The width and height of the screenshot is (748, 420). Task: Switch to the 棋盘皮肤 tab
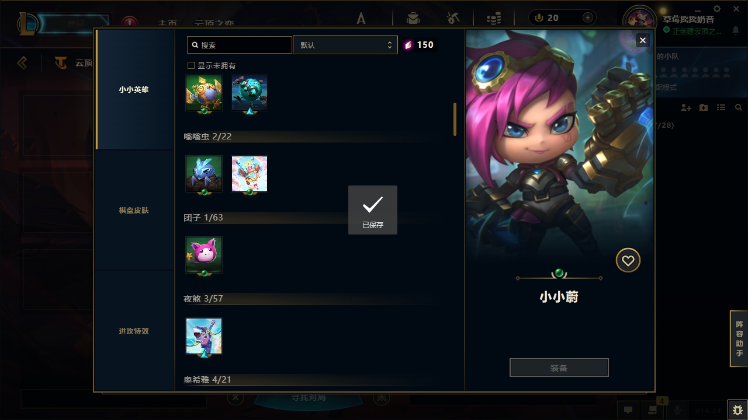coord(134,210)
